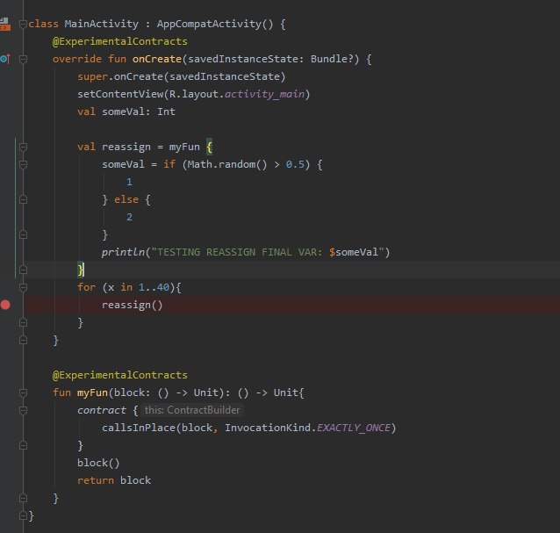Click the class gutter icon beside MainActivity
Image resolution: width=560 pixels, height=533 pixels.
(5, 24)
